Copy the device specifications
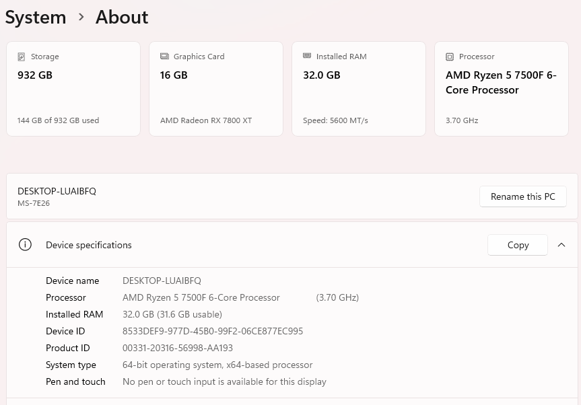This screenshot has width=581, height=405. [517, 245]
